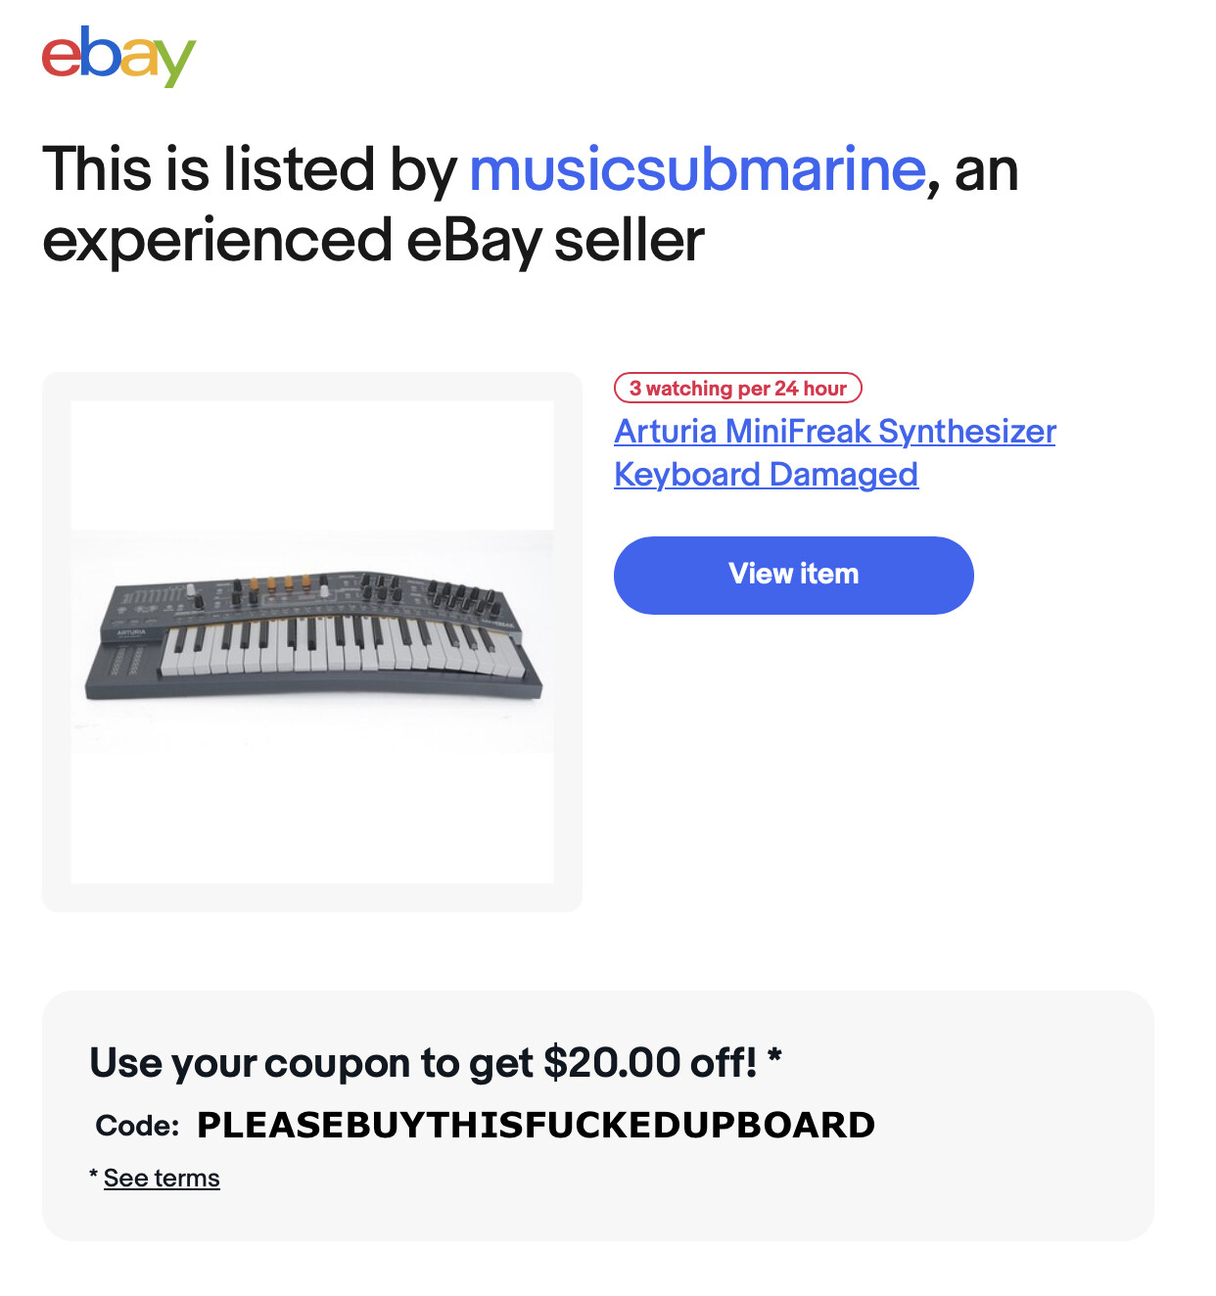The height and width of the screenshot is (1296, 1216).
Task: Click the 'experienced eBay seller' headline text
Action: pos(373,241)
